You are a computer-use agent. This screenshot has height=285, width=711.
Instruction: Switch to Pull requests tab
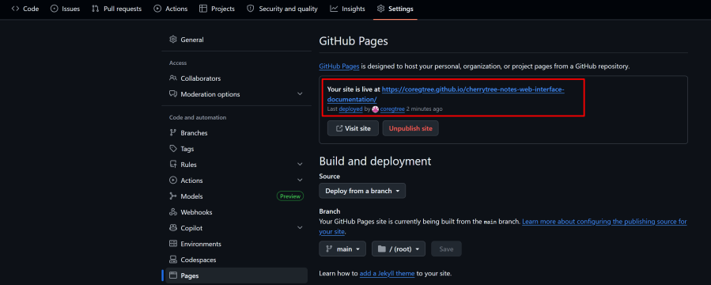[x=116, y=9]
